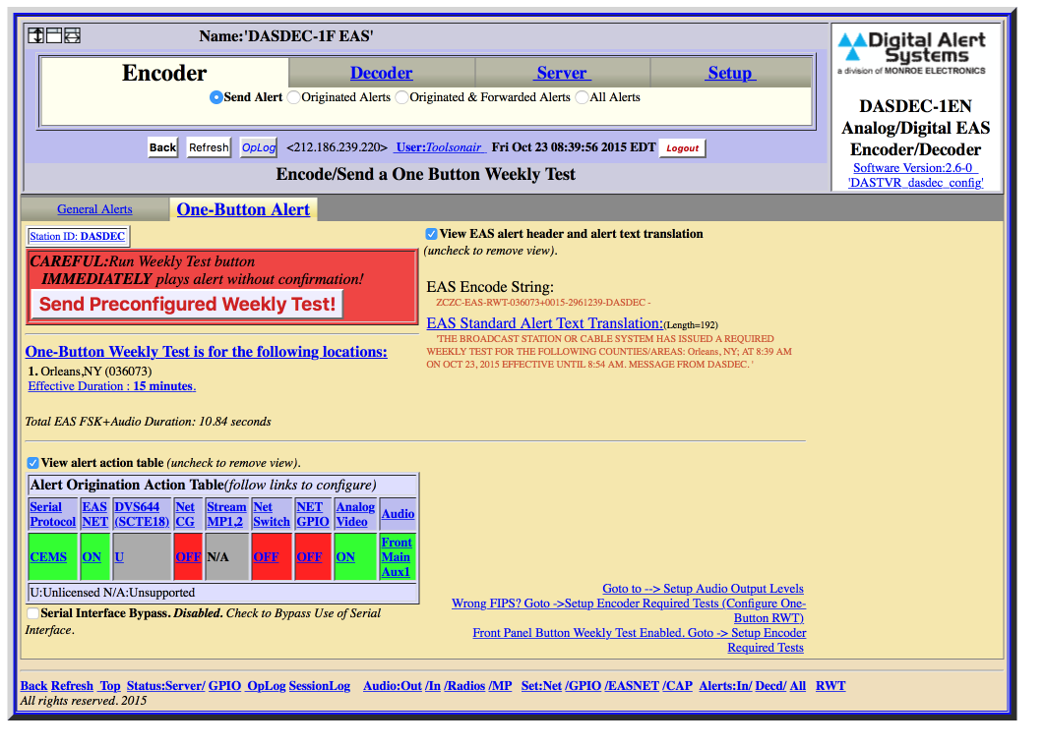Click the footer /Radios link
The height and width of the screenshot is (747, 1045).
coord(464,686)
